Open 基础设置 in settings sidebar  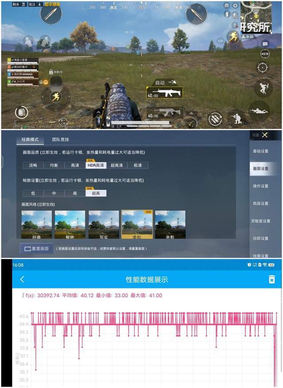coord(260,151)
